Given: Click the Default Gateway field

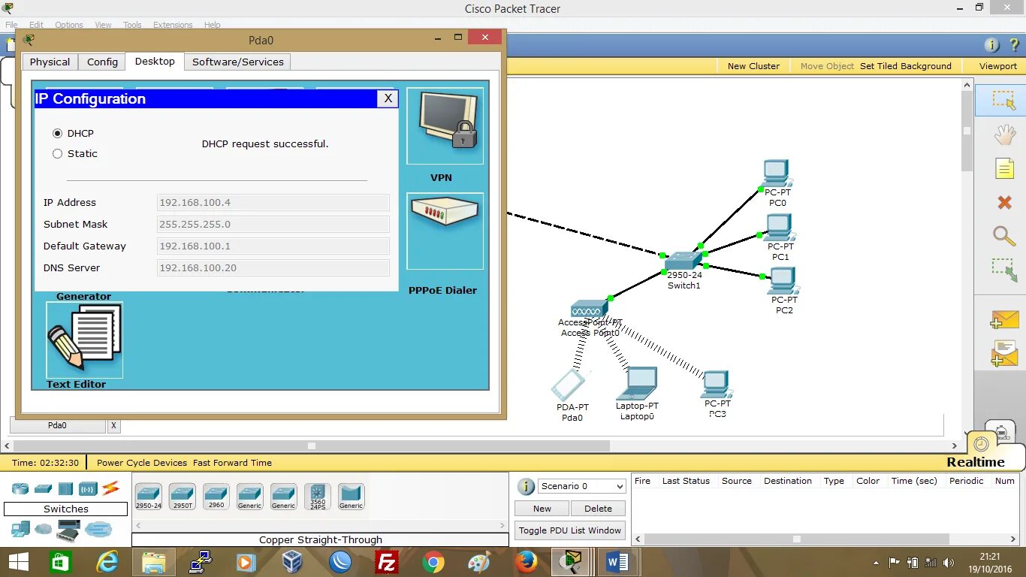Looking at the screenshot, I should click(273, 246).
